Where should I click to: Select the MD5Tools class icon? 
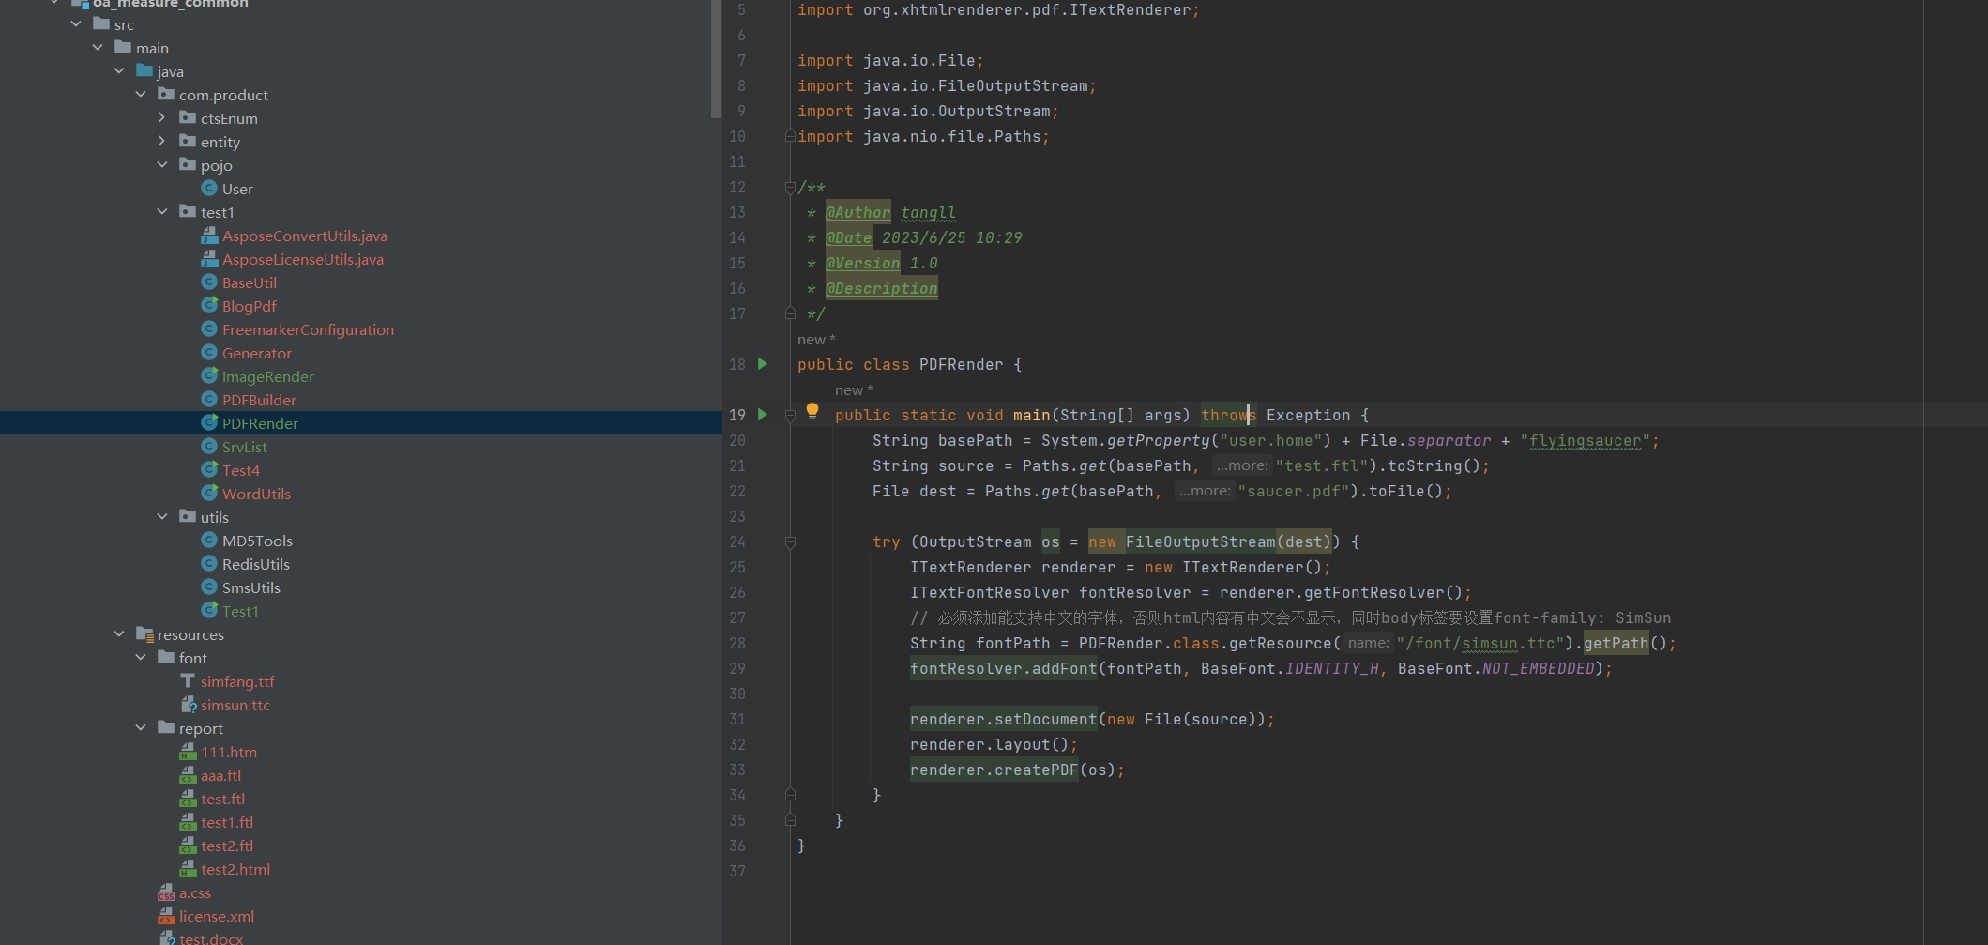click(209, 541)
